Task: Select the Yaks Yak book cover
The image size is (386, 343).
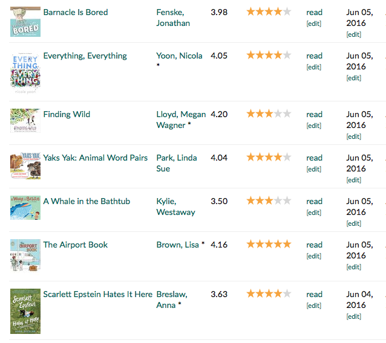Action: [25, 165]
